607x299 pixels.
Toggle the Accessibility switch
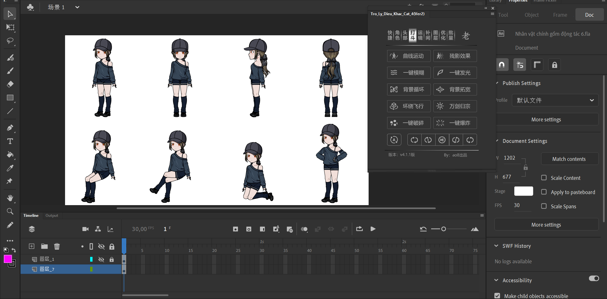(594, 278)
